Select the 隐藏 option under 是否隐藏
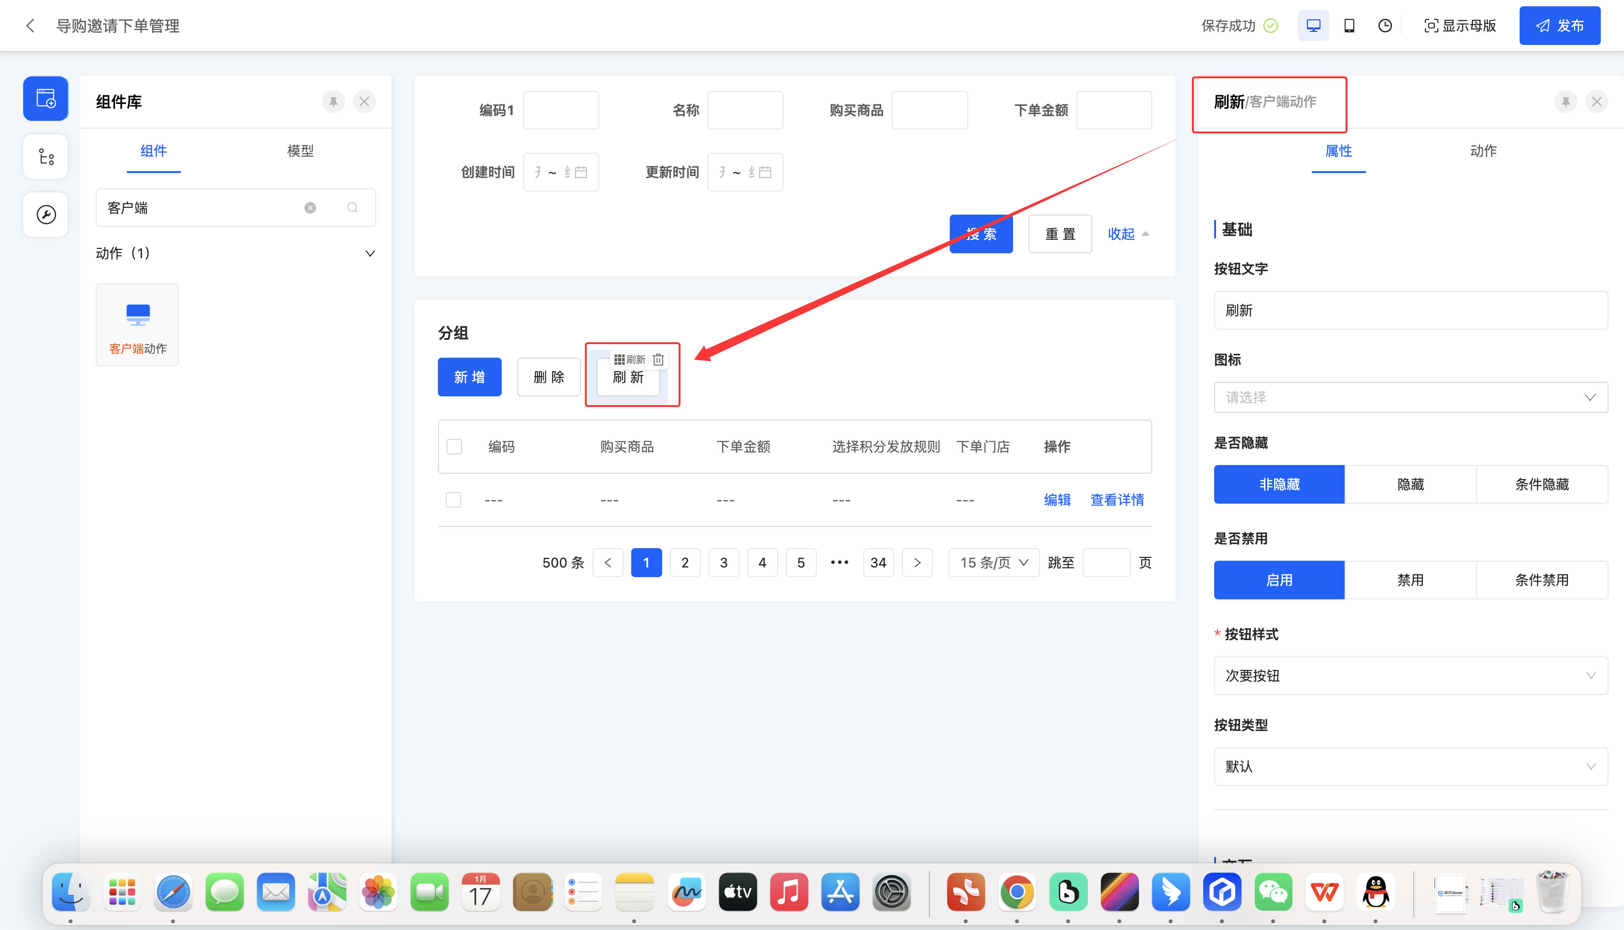Viewport: 1624px width, 930px height. tap(1410, 484)
